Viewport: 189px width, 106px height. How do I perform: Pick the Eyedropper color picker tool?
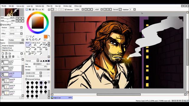(39, 39)
